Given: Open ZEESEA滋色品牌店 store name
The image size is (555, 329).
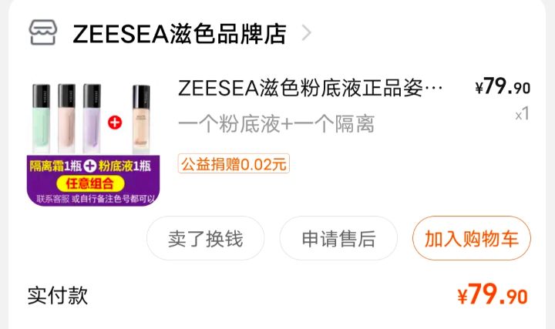Looking at the screenshot, I should (180, 34).
